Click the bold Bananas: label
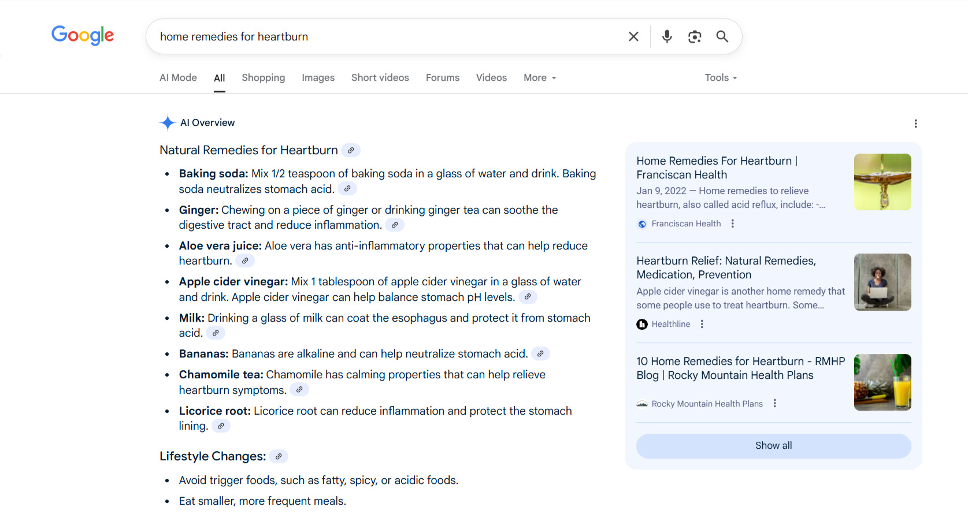968x514 pixels. tap(204, 353)
